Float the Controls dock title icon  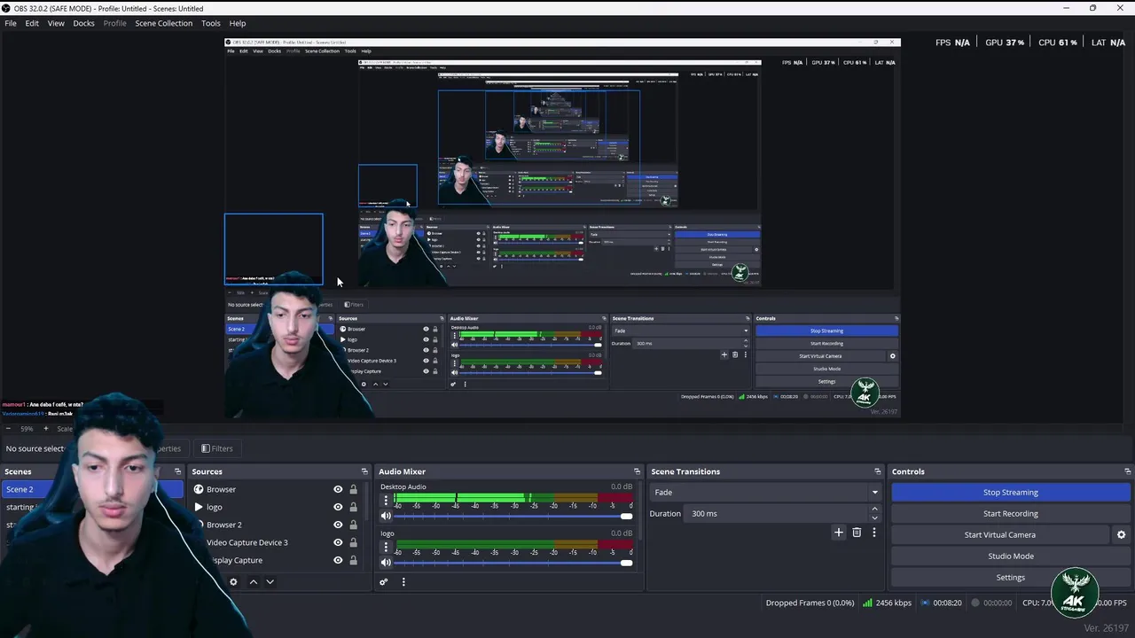click(x=1128, y=471)
